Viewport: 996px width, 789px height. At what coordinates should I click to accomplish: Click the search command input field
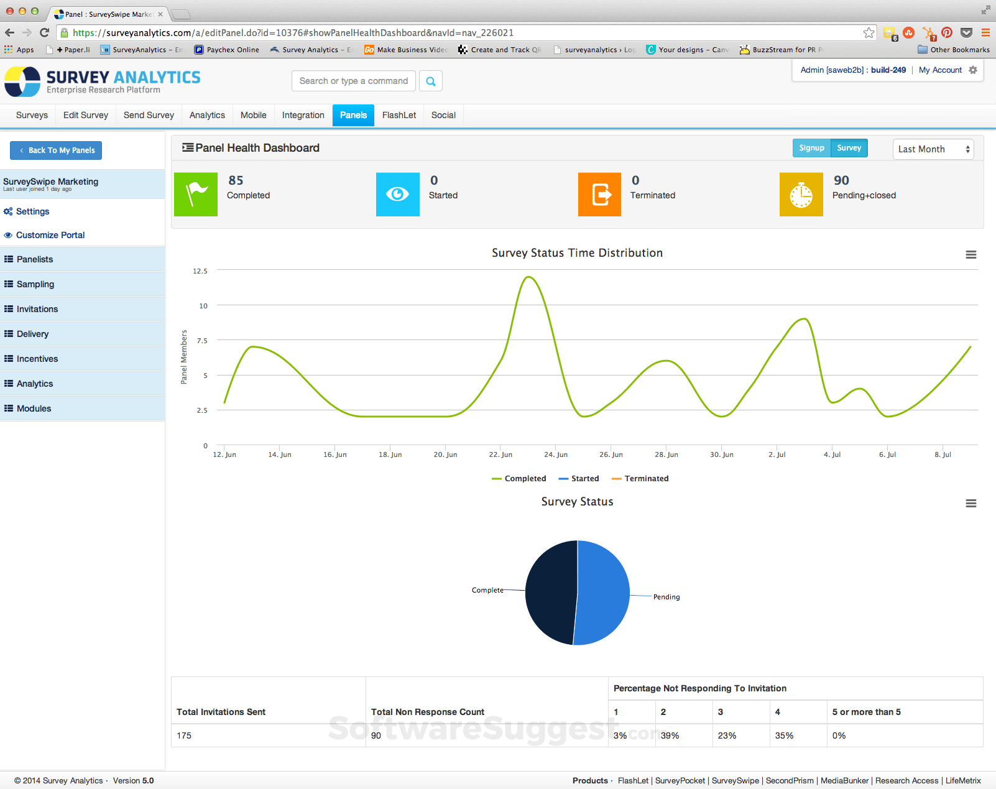pyautogui.click(x=353, y=81)
